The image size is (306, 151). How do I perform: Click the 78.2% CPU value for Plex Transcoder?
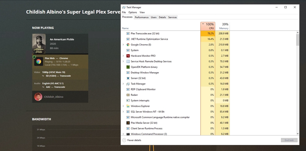[x=211, y=33]
